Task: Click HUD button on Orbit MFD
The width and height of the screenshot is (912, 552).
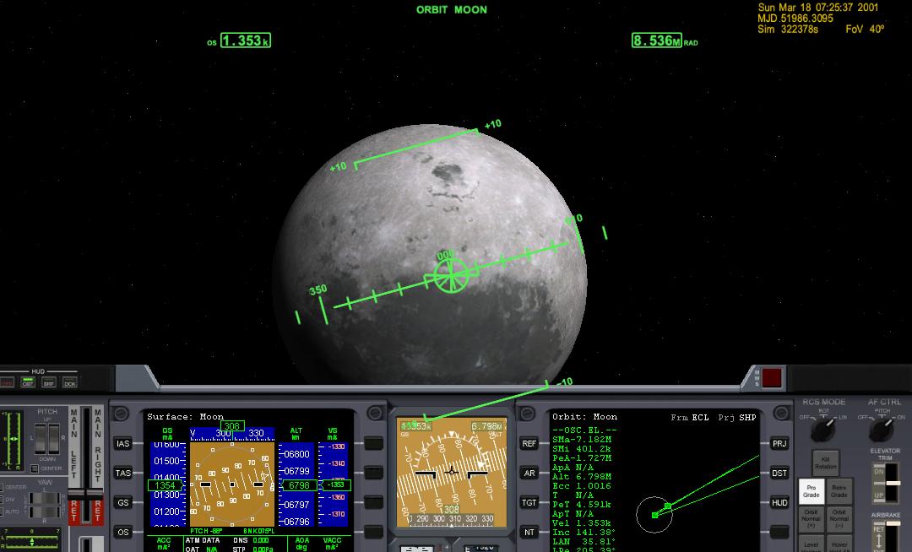Action: pos(779,502)
